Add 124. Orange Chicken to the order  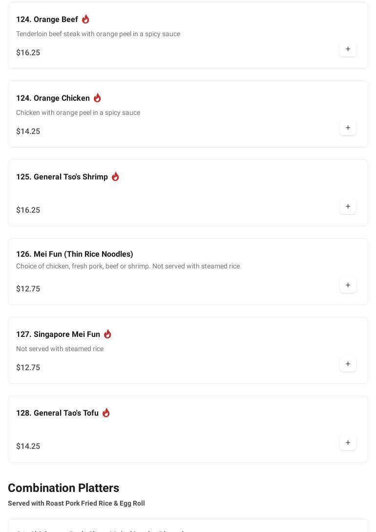348,128
